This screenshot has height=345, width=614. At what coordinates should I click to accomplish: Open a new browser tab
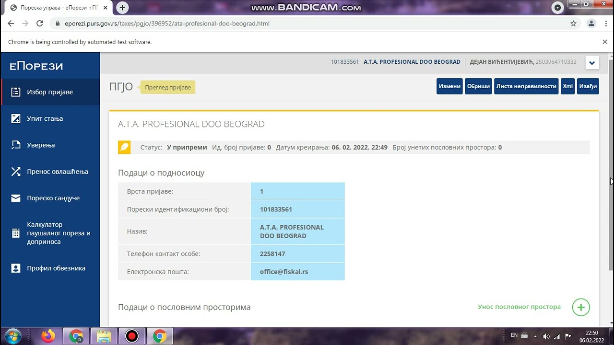[122, 8]
